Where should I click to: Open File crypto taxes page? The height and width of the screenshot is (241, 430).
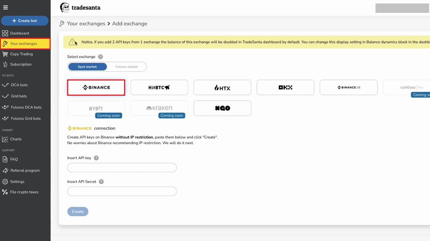click(24, 192)
